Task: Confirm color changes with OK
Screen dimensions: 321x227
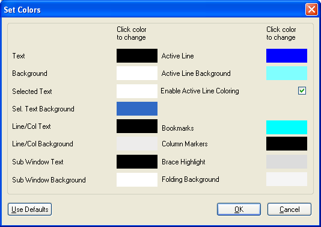Action: click(239, 210)
